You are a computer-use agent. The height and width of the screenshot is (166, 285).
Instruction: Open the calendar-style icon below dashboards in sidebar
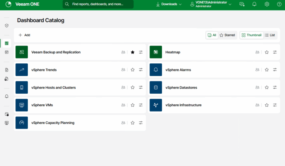click(x=7, y=52)
